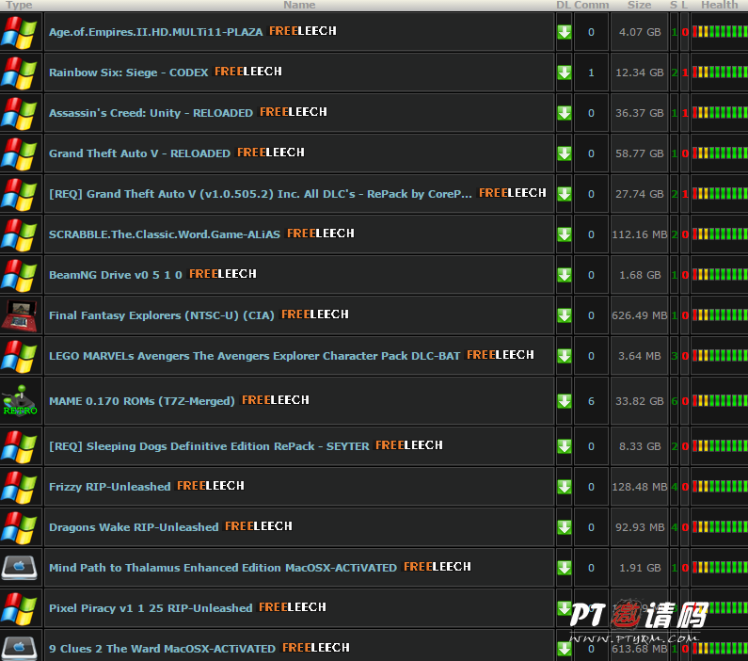Download Grand Theft Auto V - RELOADED
Image resolution: width=748 pixels, height=661 pixels.
click(564, 153)
